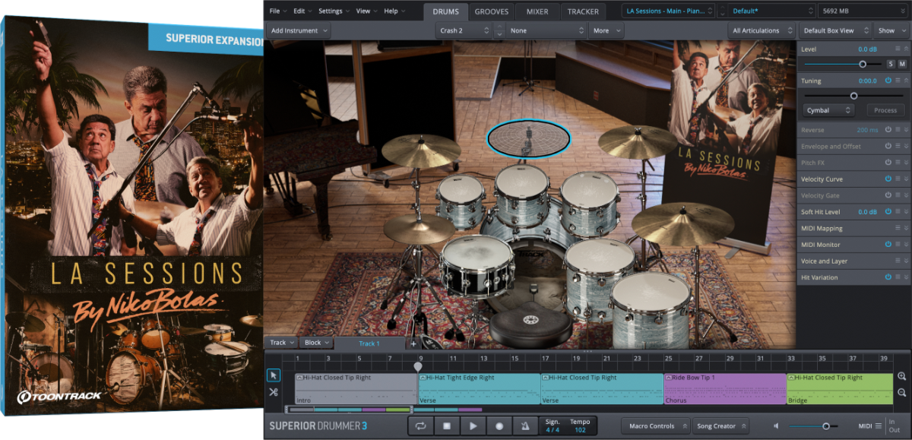Open the Level section menu icon
This screenshot has height=440, width=912.
coord(898,49)
